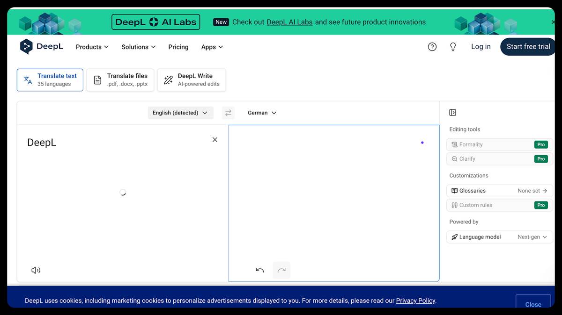Redo the translation edit
Viewport: 562px width, 315px height.
coord(281,270)
